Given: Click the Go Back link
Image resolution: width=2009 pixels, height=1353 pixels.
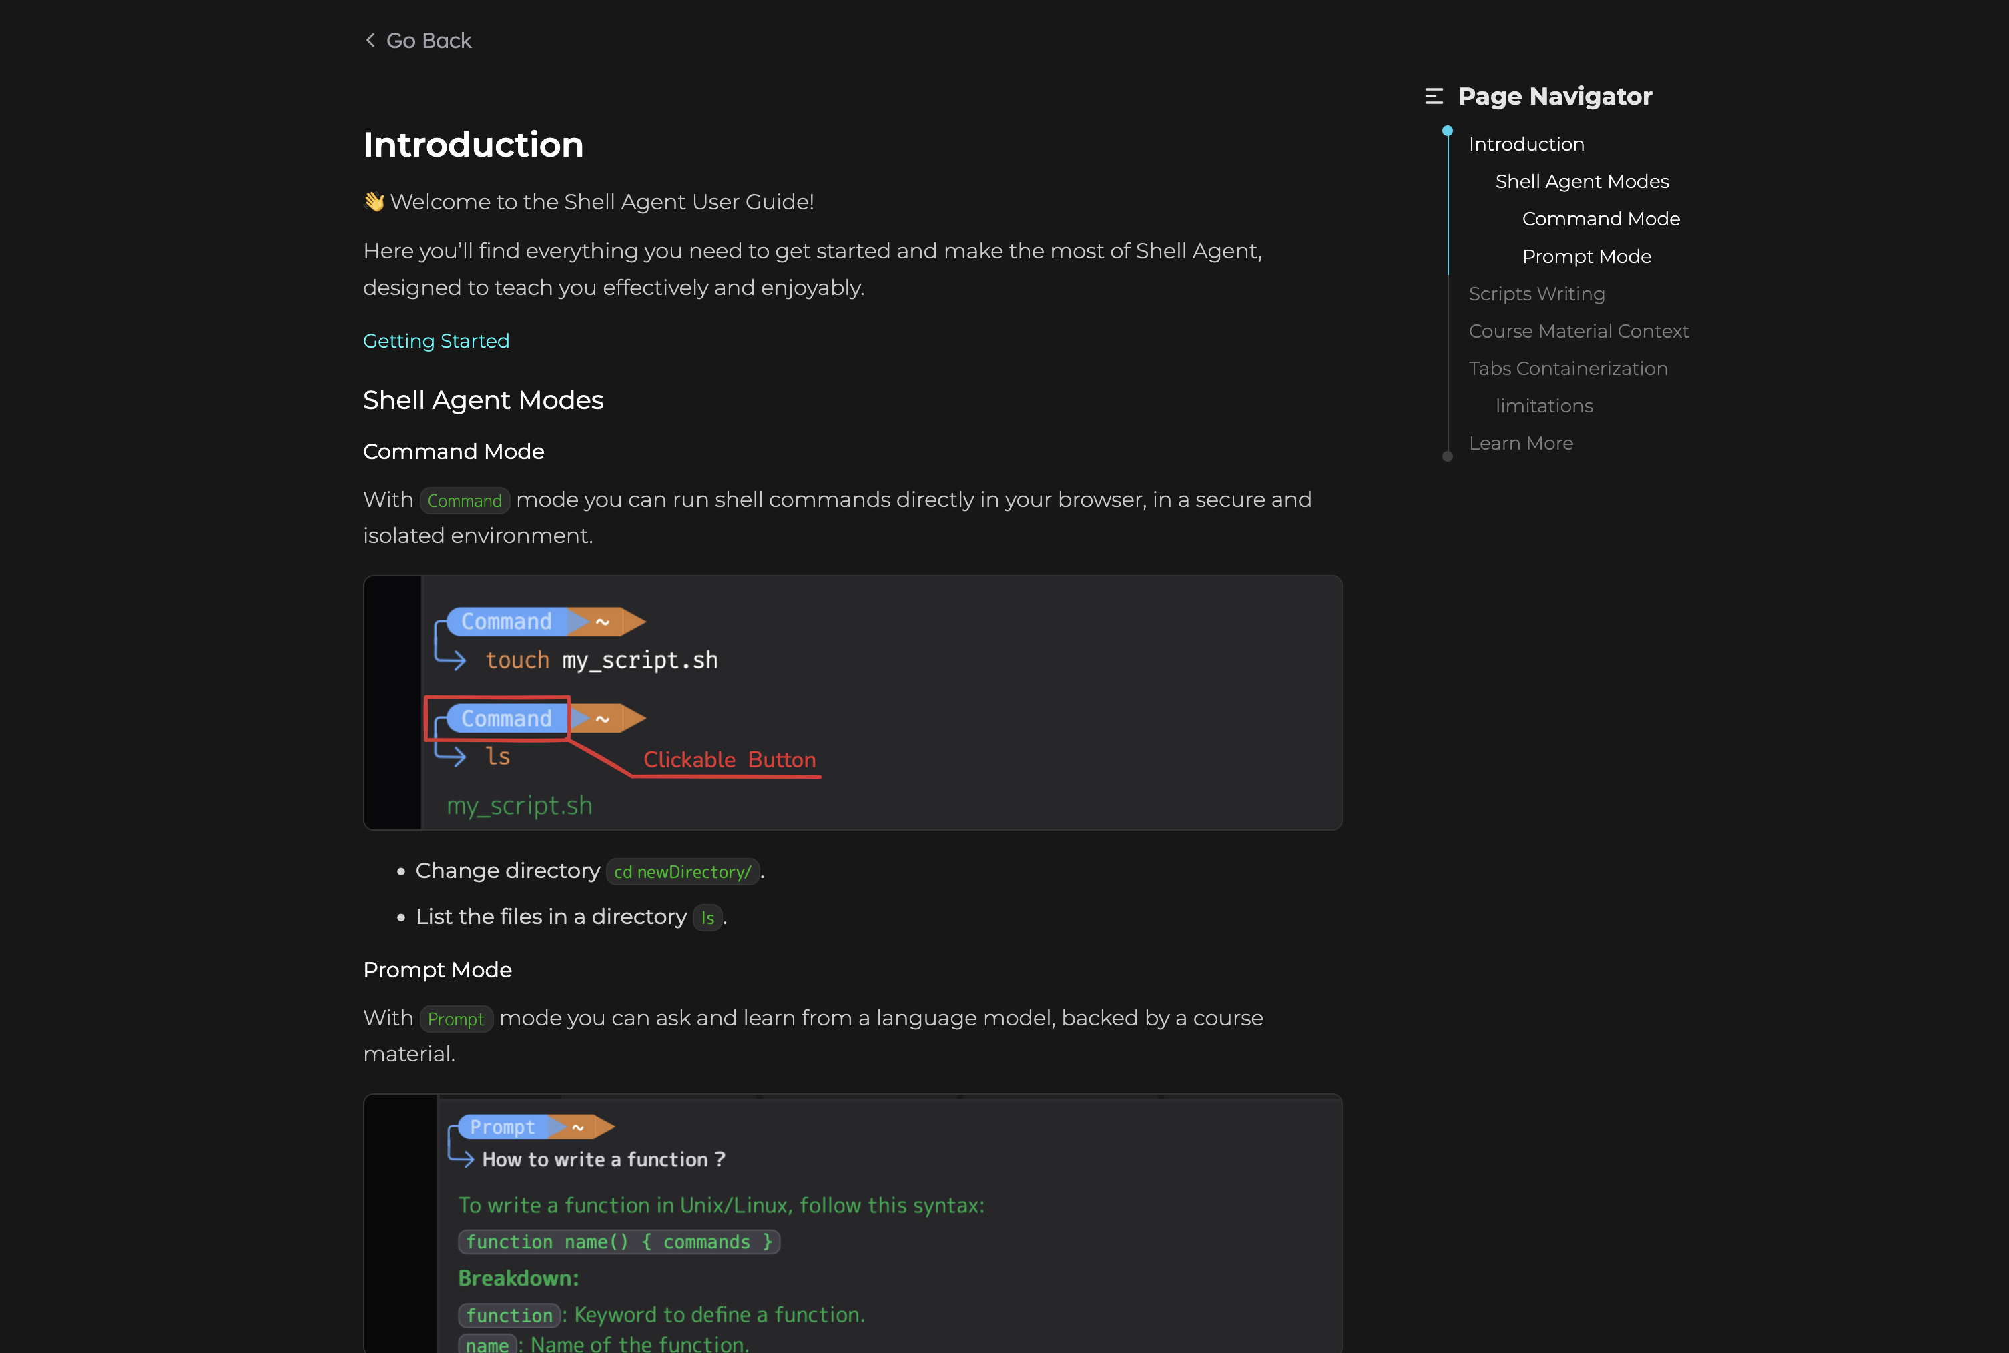Looking at the screenshot, I should coord(429,39).
